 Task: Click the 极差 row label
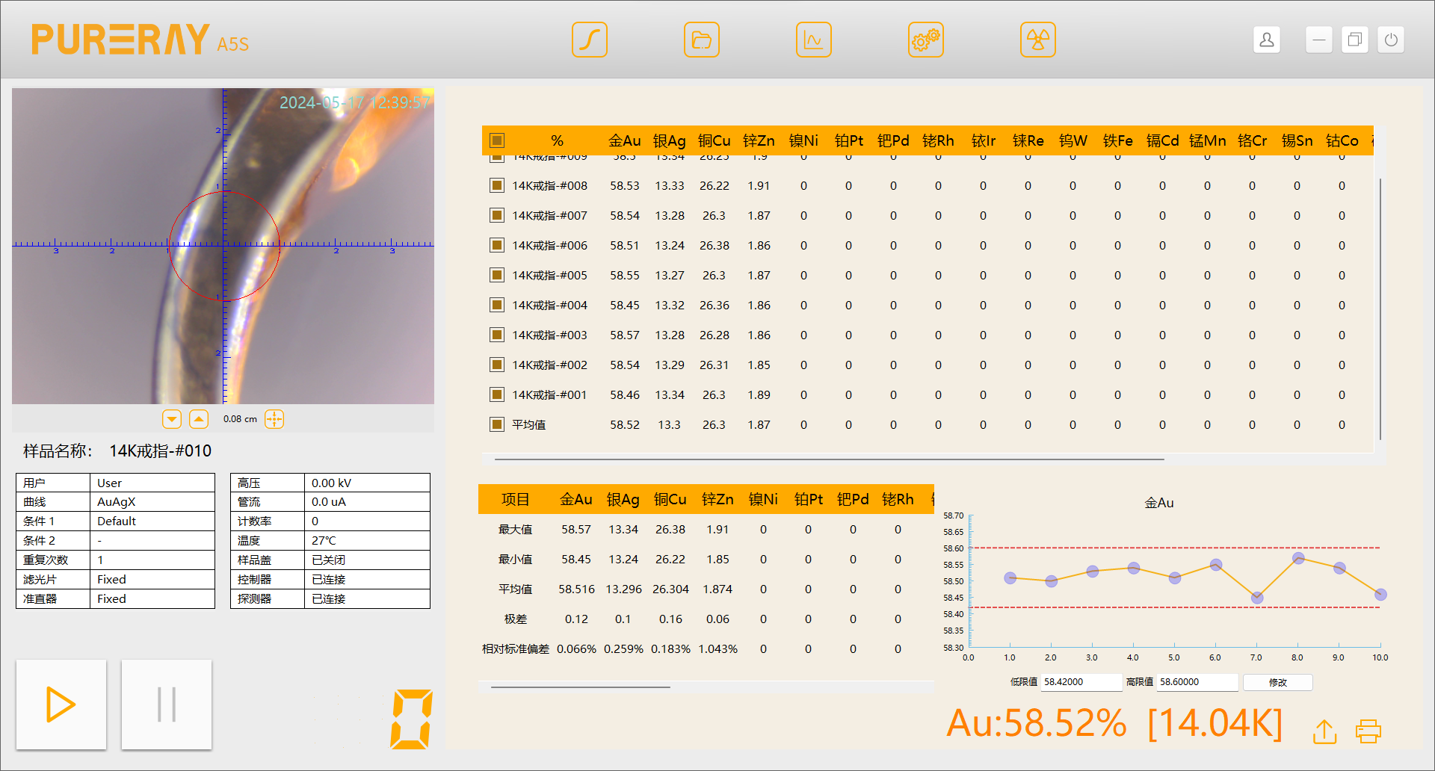click(516, 619)
